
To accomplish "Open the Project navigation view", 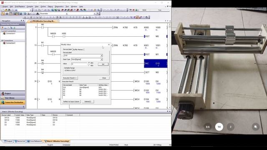I will [x=13, y=93].
